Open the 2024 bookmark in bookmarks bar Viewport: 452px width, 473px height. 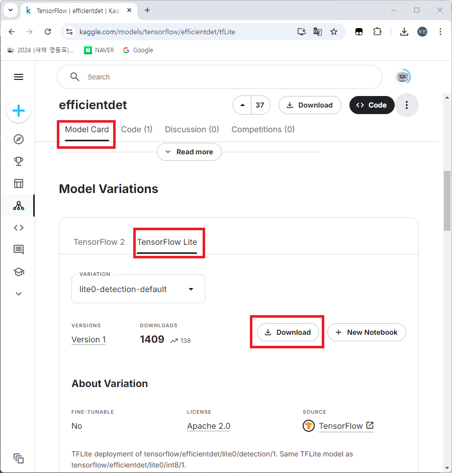click(x=40, y=50)
